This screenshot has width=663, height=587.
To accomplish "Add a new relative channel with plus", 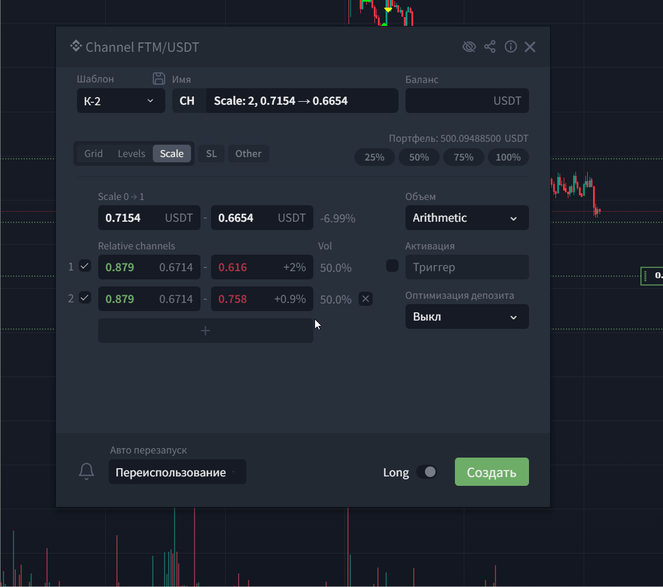I will (x=206, y=331).
